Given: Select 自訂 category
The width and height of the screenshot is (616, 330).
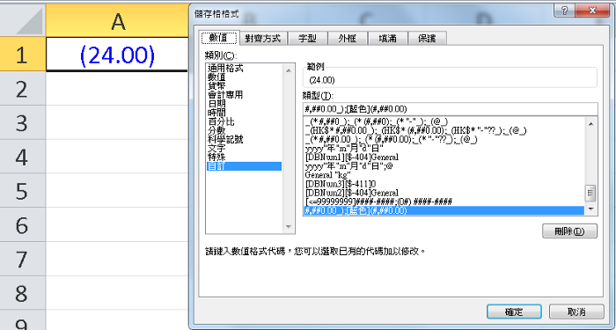Looking at the screenshot, I should click(x=244, y=166).
